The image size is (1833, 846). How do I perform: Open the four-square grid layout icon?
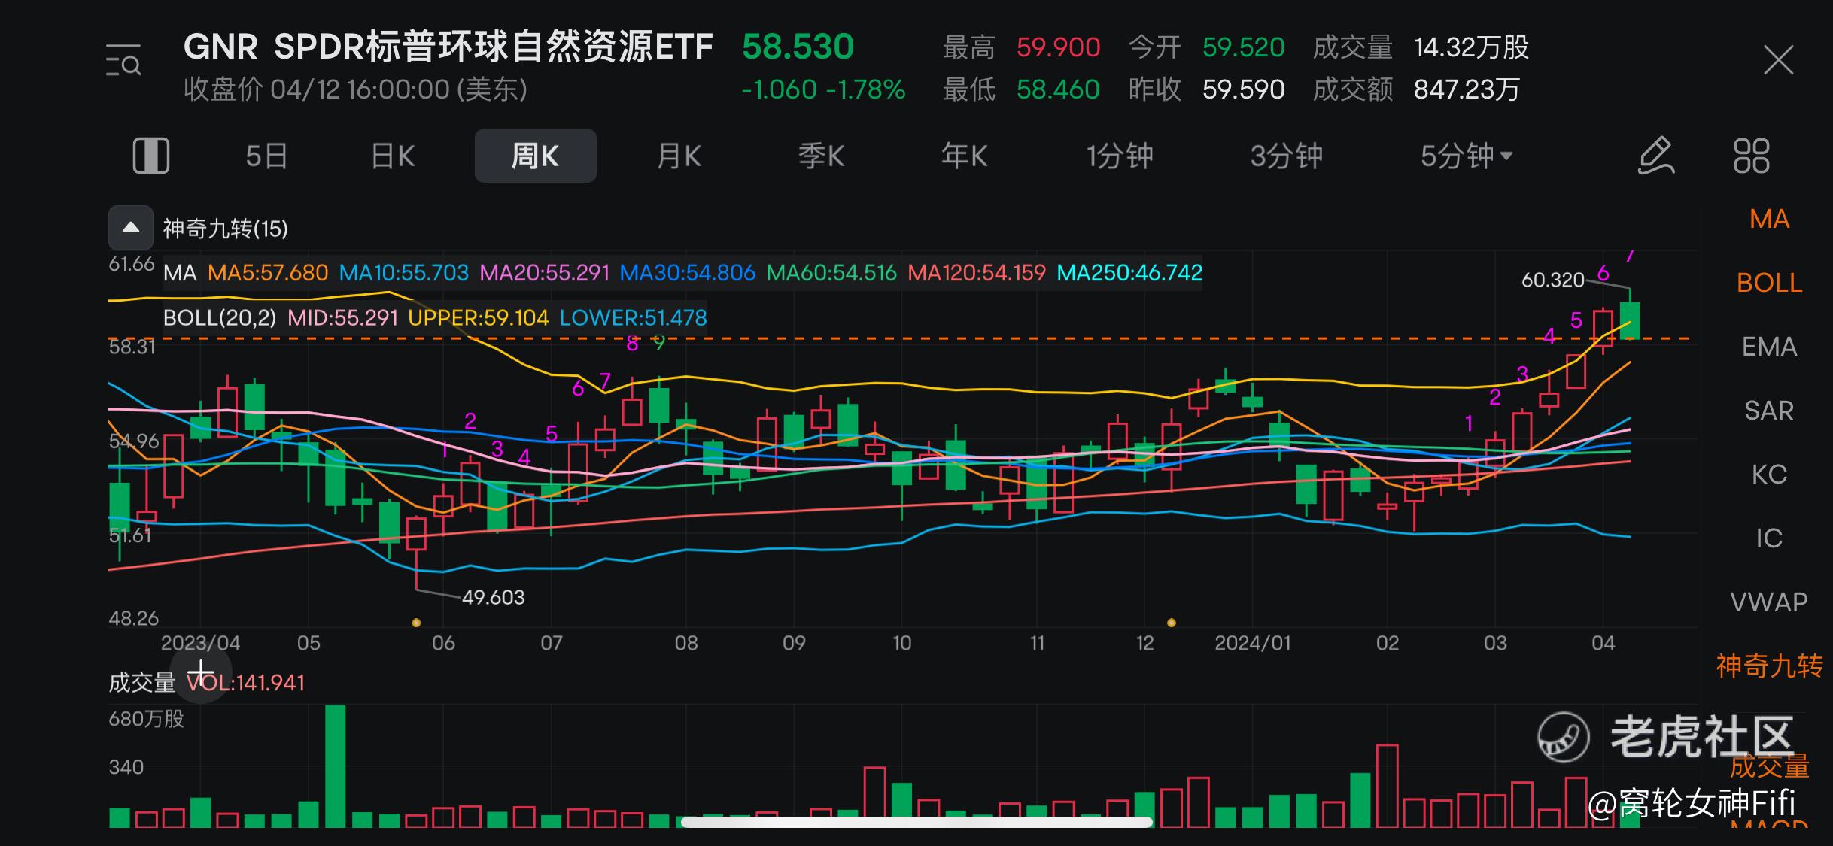click(1751, 156)
